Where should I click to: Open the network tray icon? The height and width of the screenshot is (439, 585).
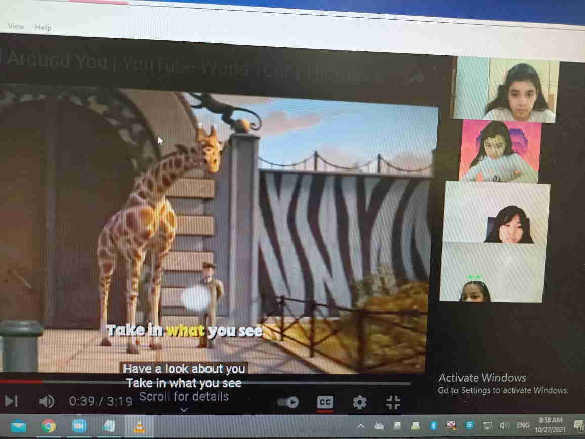(487, 425)
